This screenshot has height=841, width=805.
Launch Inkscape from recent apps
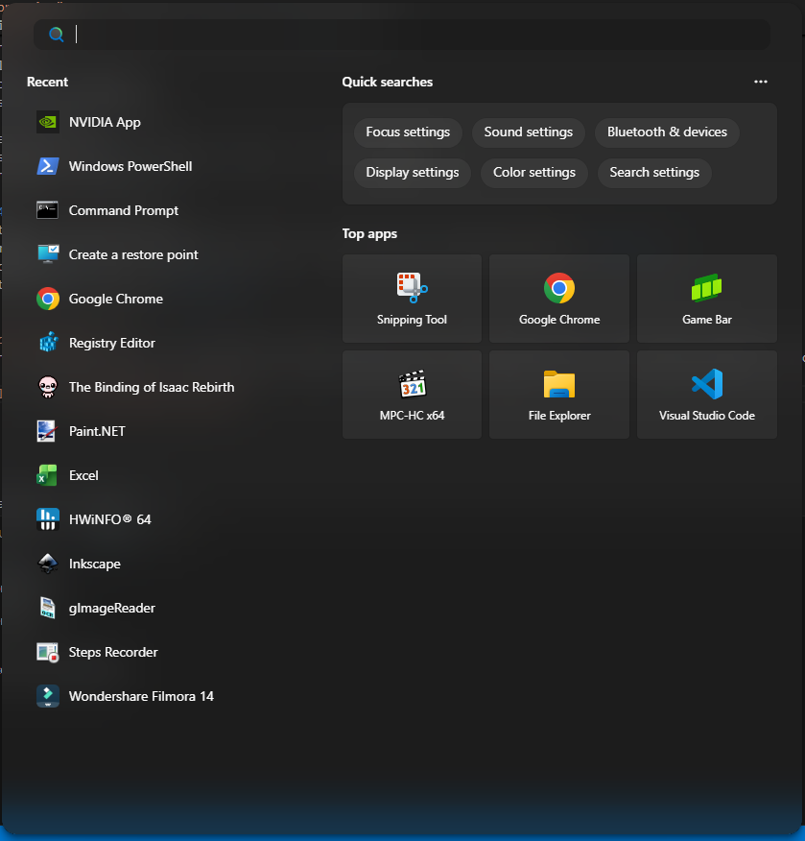94,564
